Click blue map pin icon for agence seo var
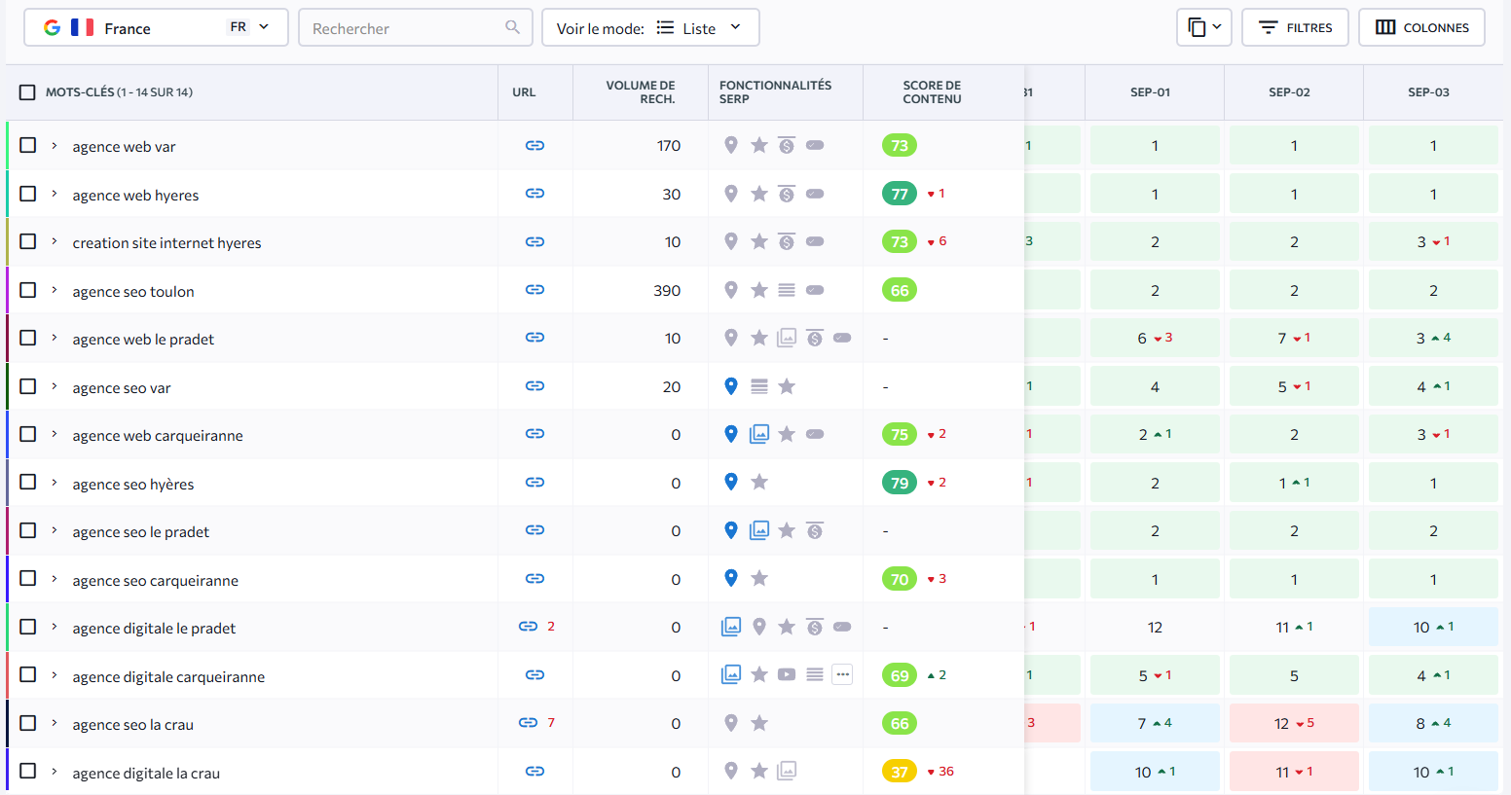Viewport: 1511px width, 795px height. 731,386
